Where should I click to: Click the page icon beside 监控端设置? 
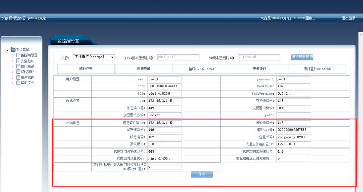coord(18,55)
